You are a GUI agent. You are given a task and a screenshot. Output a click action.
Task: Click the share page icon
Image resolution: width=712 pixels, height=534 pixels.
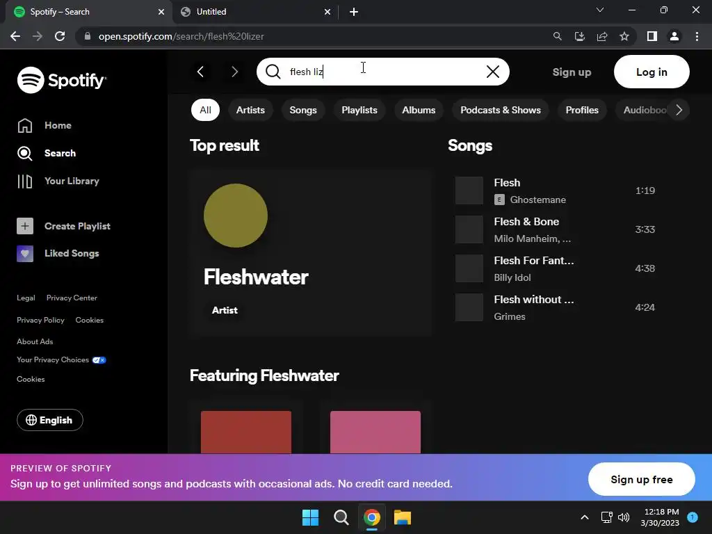click(602, 36)
